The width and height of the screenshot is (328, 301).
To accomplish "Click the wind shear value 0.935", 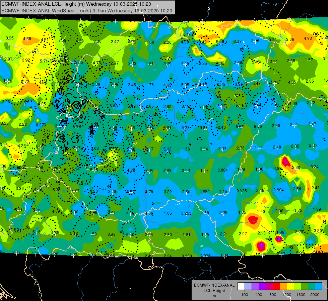I will point(242,191).
